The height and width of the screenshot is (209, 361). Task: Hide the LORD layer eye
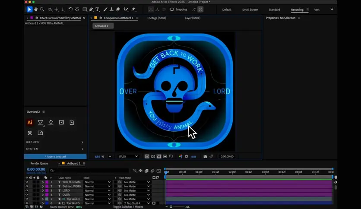27,190
